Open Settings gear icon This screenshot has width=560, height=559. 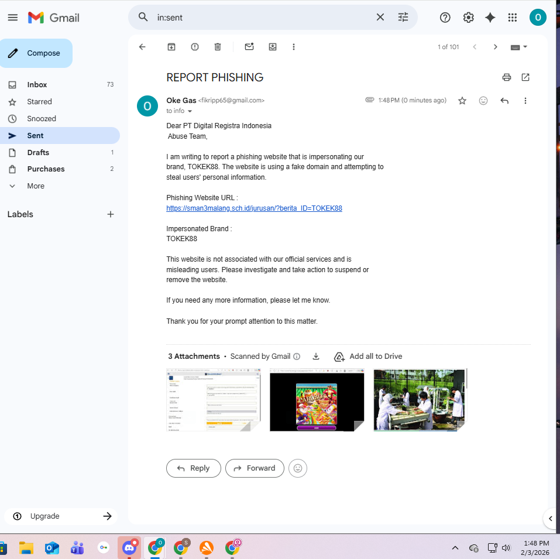coord(468,18)
